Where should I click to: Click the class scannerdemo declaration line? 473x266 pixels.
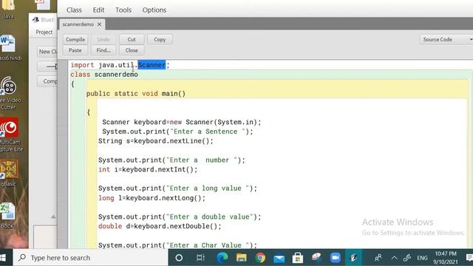click(x=104, y=75)
